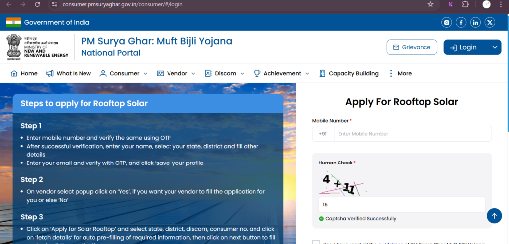Click the 'Step 1' heading
This screenshot has height=244, width=509.
coord(31,126)
